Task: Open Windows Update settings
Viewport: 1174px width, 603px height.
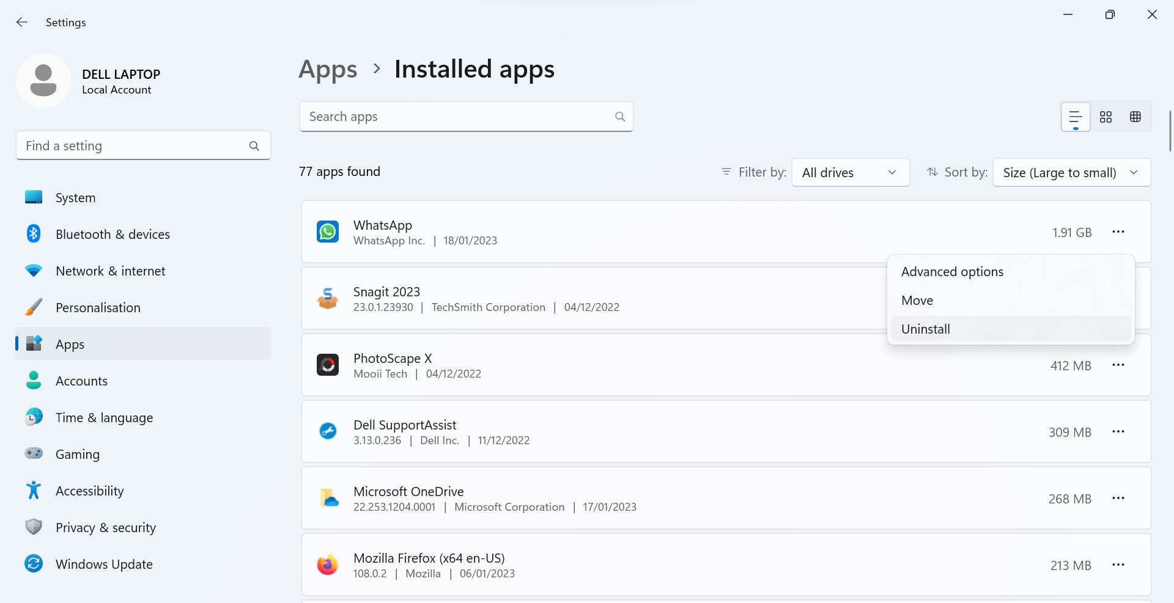Action: [144, 564]
